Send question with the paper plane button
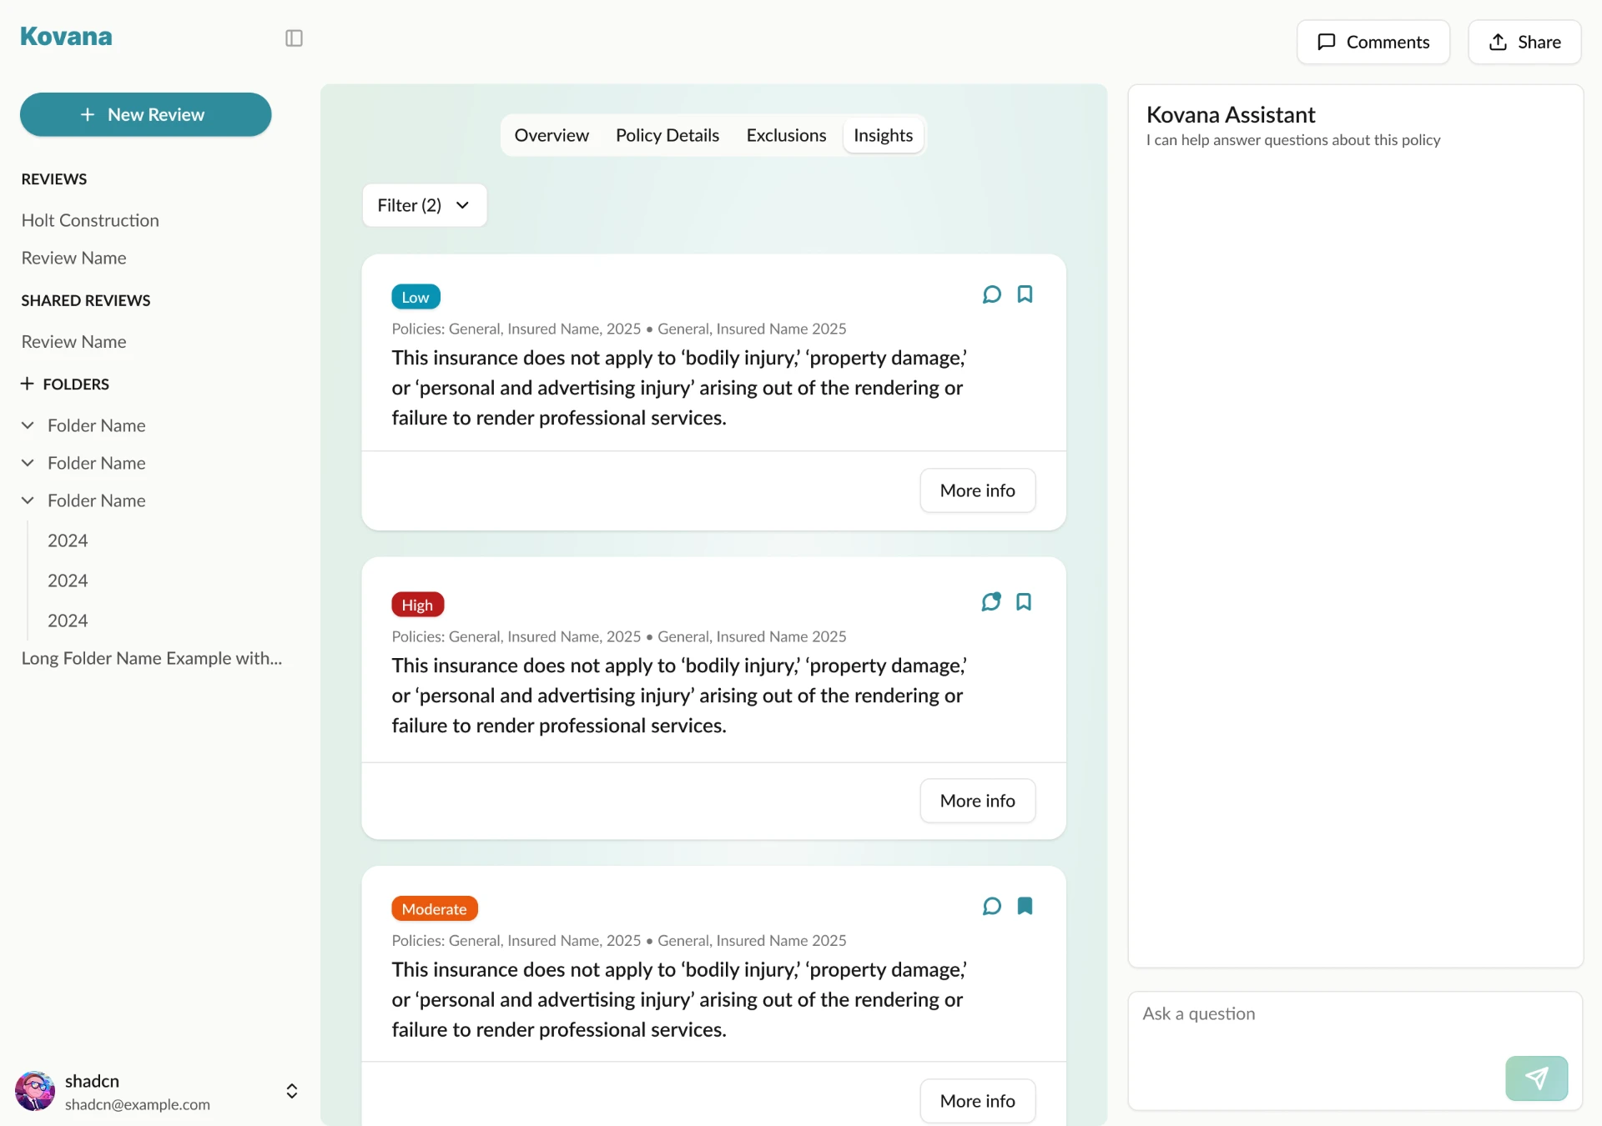1602x1126 pixels. [x=1536, y=1078]
